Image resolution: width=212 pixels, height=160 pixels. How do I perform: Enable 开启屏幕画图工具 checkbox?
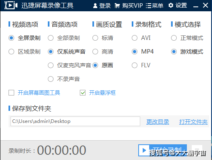tap(11, 93)
